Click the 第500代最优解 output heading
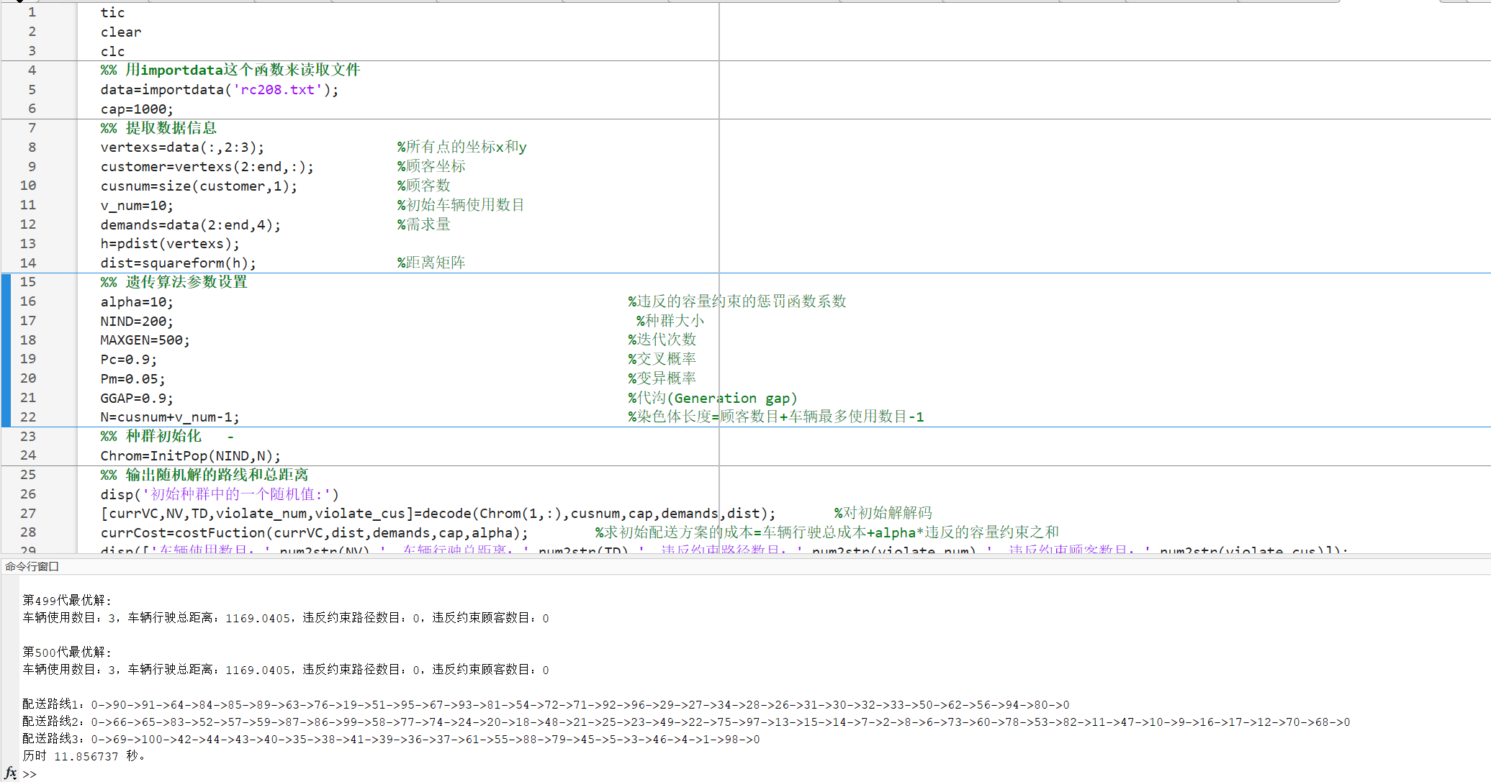Image resolution: width=1491 pixels, height=782 pixels. click(x=67, y=652)
